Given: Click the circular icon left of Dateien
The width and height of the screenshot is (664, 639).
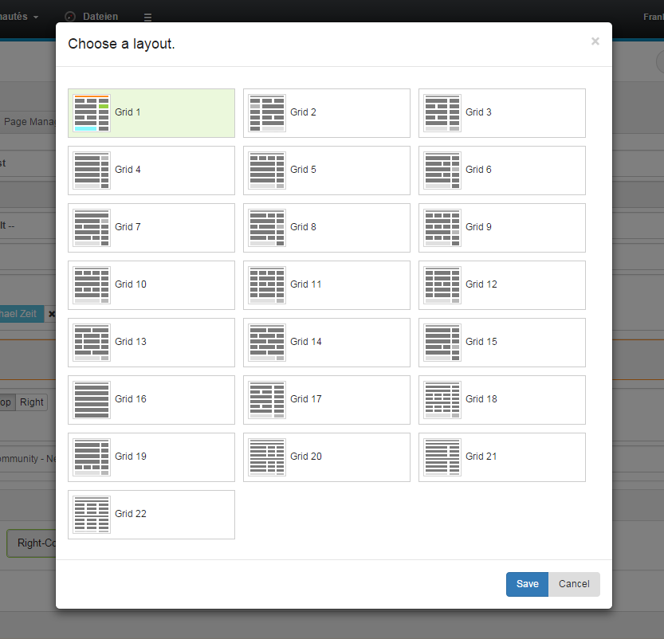Looking at the screenshot, I should pyautogui.click(x=70, y=15).
